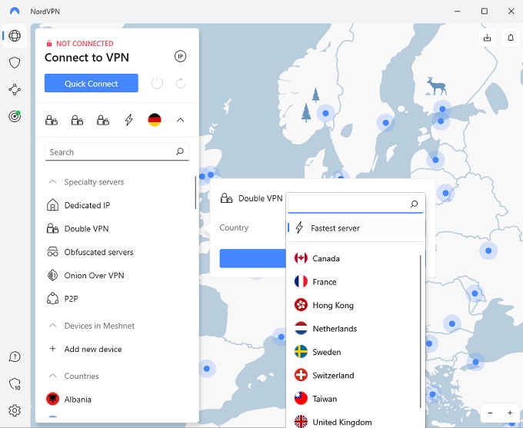Click the download icon on map
523x428 pixels.
pos(487,38)
